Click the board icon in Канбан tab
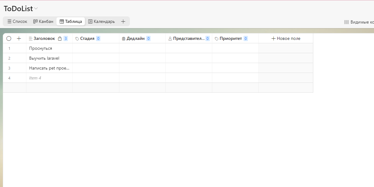Viewport: 374px width, 187px height. pyautogui.click(x=35, y=21)
